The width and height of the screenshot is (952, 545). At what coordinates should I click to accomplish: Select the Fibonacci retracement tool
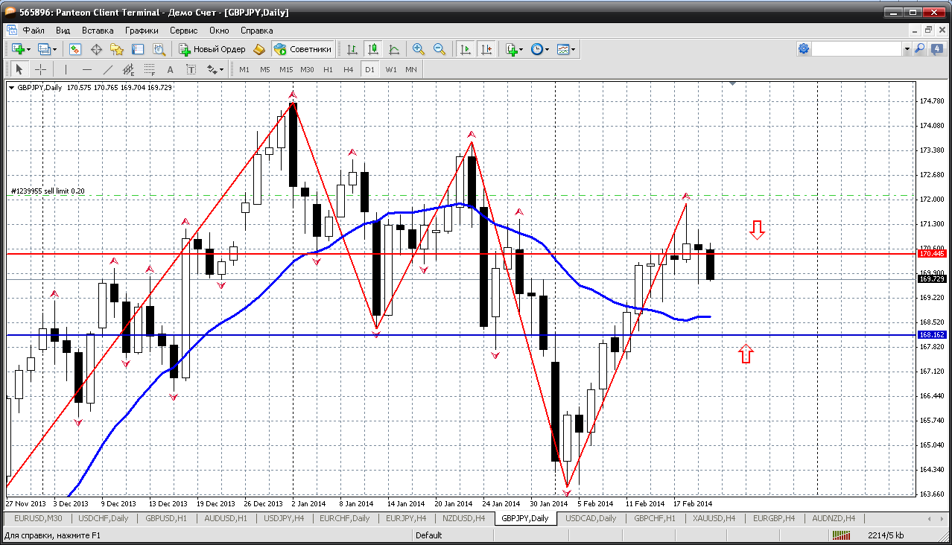tap(148, 69)
